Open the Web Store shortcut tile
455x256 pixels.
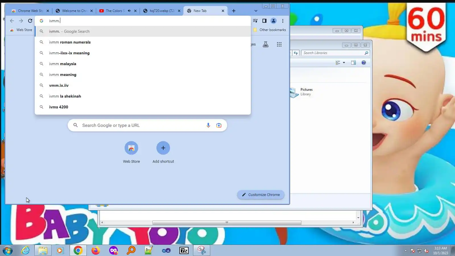(131, 152)
